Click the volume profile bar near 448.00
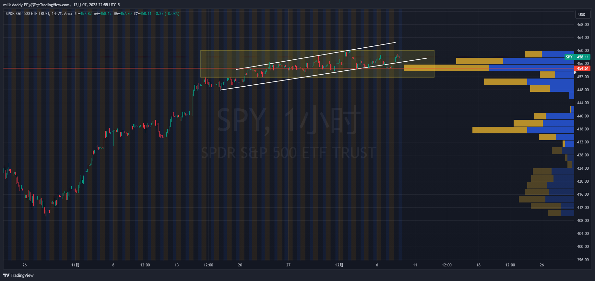This screenshot has height=281, width=595. (552, 89)
